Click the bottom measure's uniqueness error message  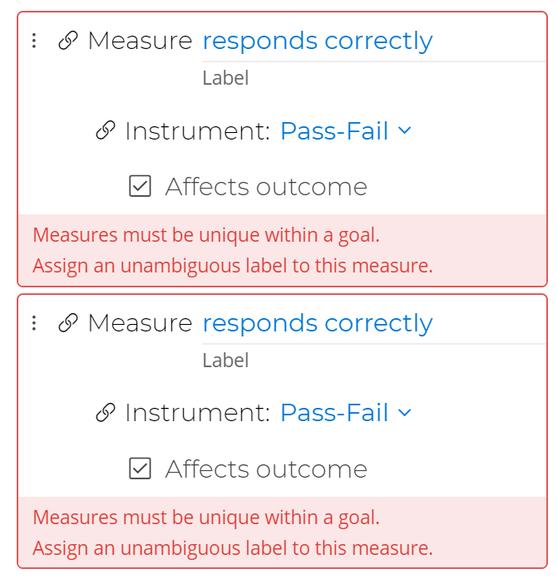pos(206,518)
